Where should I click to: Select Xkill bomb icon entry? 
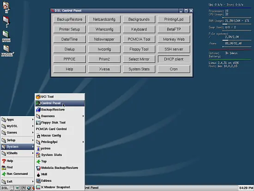pyautogui.click(x=60, y=174)
